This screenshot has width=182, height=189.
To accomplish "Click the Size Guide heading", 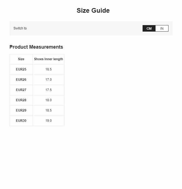I will [93, 11].
